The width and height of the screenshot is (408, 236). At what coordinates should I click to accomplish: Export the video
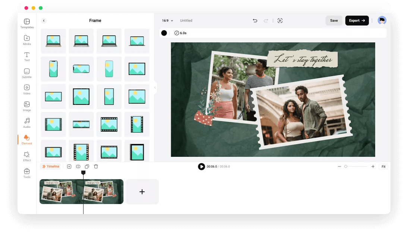[x=357, y=20]
